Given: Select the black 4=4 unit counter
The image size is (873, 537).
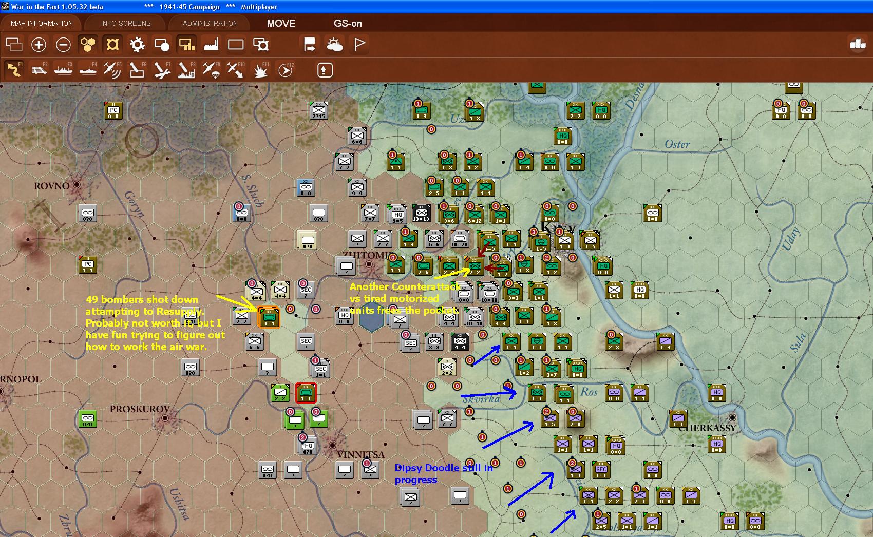Looking at the screenshot, I should (x=460, y=341).
